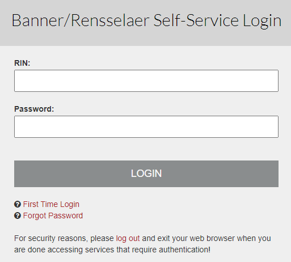Click the word Banner in the page title
291x262 pixels.
point(37,20)
